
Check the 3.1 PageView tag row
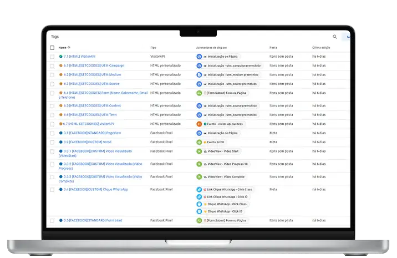coord(52,133)
